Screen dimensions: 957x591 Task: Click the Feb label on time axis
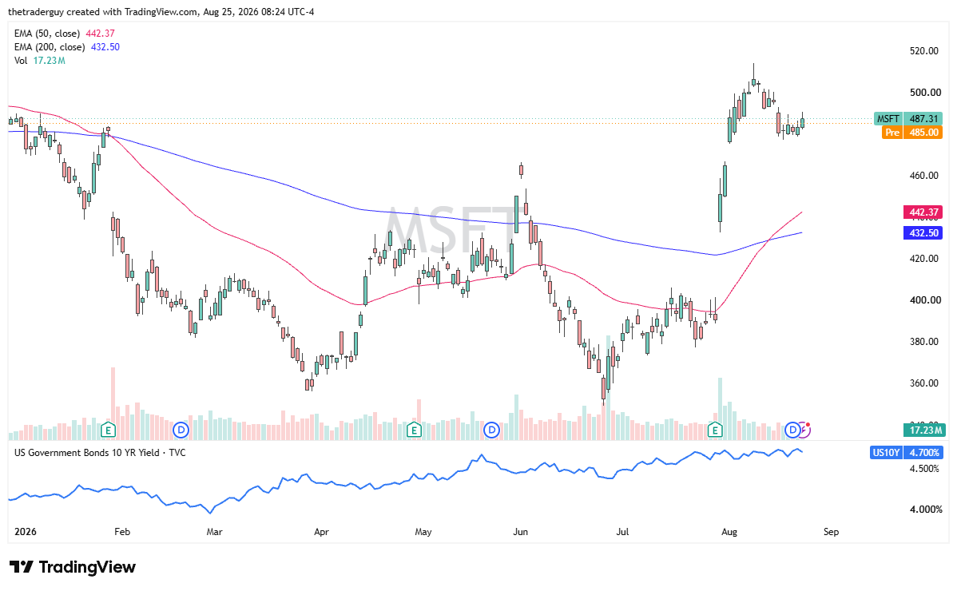click(122, 532)
